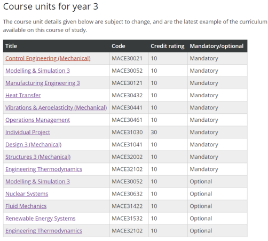Click mandatory Engineering Thermodynamics link
The height and width of the screenshot is (241, 268).
pos(44,169)
